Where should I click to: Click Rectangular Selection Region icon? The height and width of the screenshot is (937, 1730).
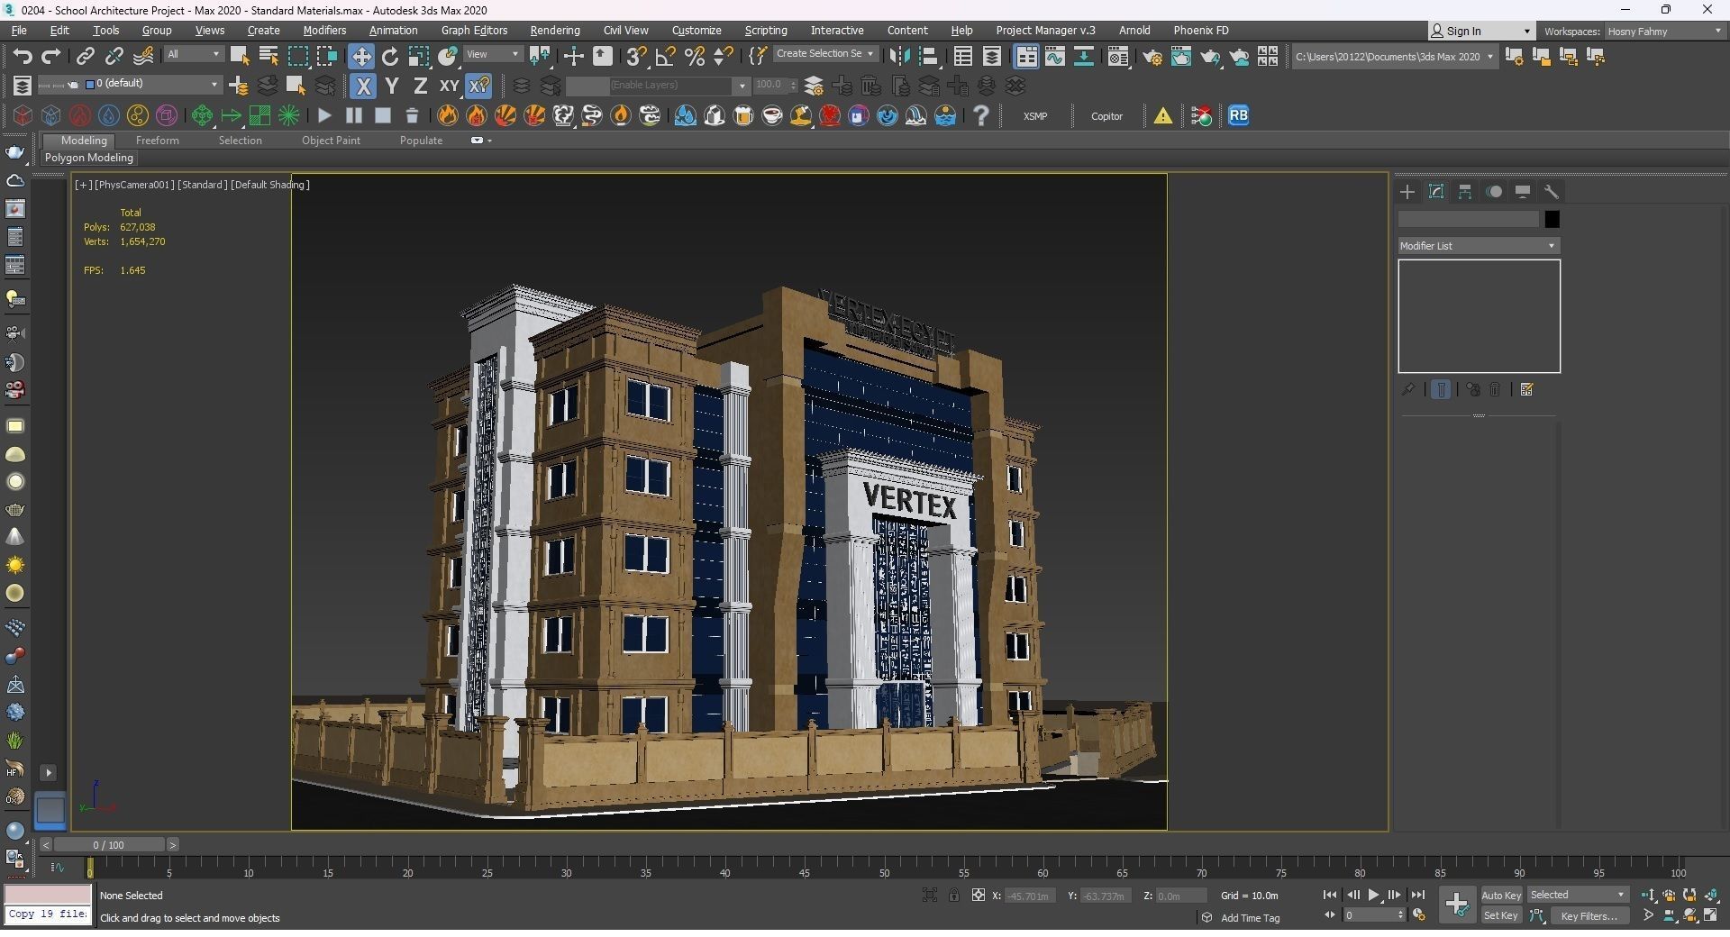[297, 56]
